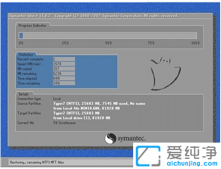Click the speed value 1570
Viewport: 221px width, 169px height.
pos(64,64)
